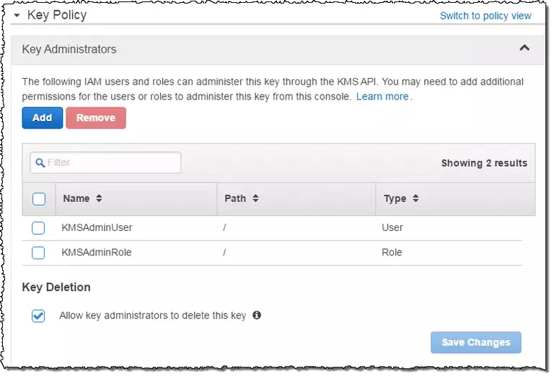Image resolution: width=554 pixels, height=379 pixels.
Task: Click the KMSAdminRole name entry
Action: coord(97,253)
